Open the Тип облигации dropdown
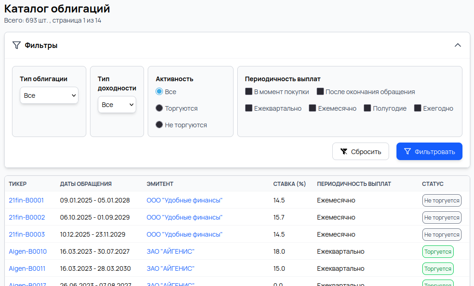The height and width of the screenshot is (286, 474). click(x=49, y=95)
